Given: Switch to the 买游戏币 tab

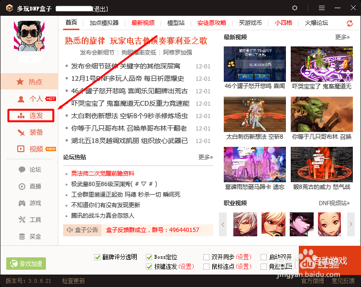Looking at the screenshot, I should pos(250,23).
